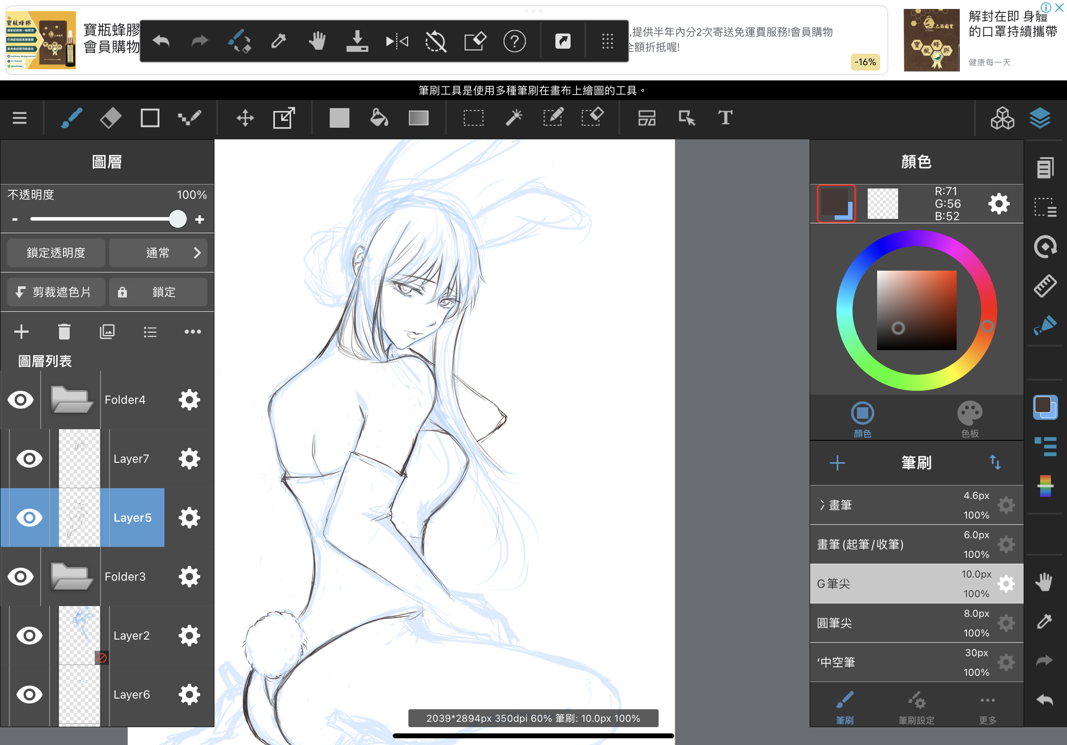The width and height of the screenshot is (1067, 745).
Task: Select the Eyedropper in shortcut bar
Action: (x=279, y=42)
